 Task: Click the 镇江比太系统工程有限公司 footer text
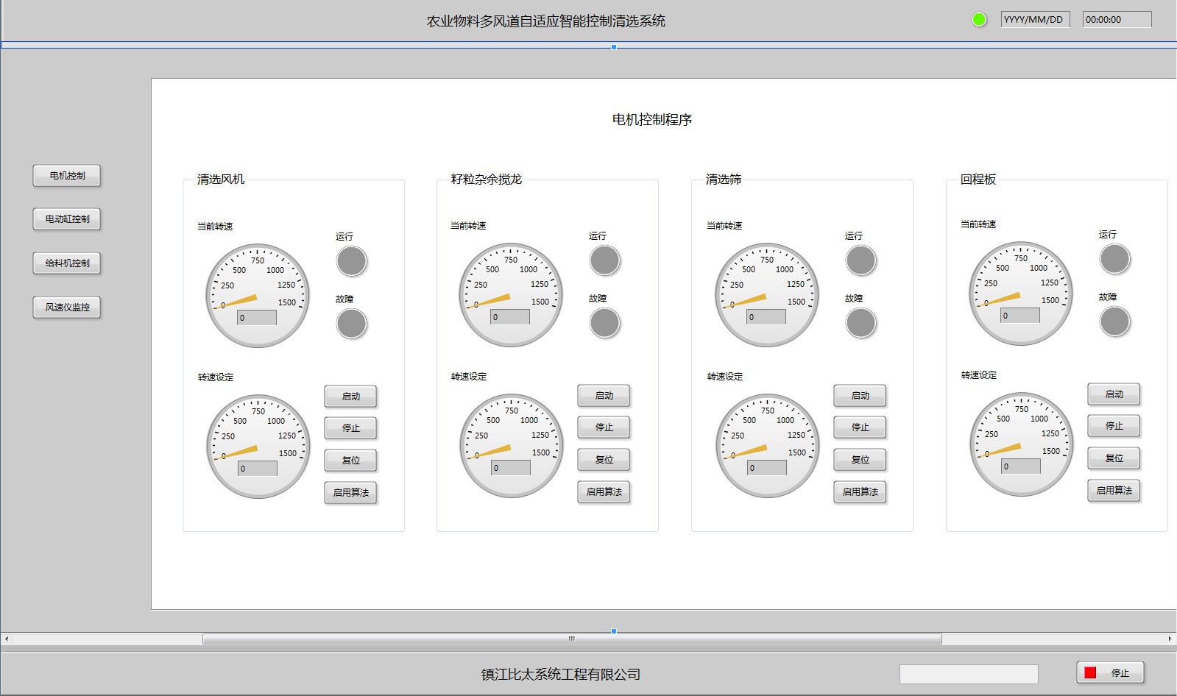(561, 675)
